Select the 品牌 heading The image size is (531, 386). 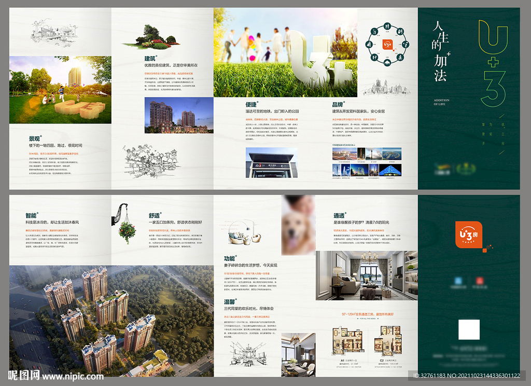click(338, 104)
